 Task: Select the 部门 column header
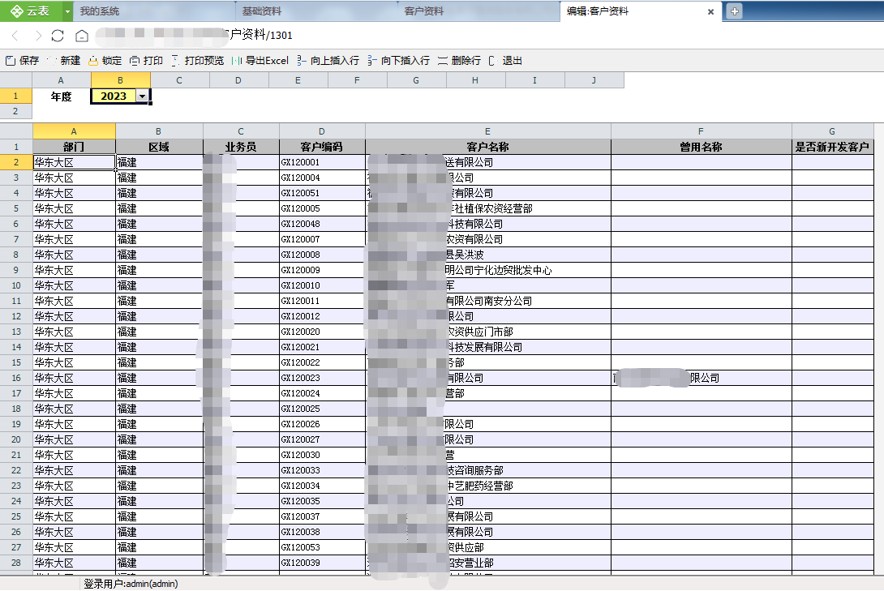click(74, 147)
